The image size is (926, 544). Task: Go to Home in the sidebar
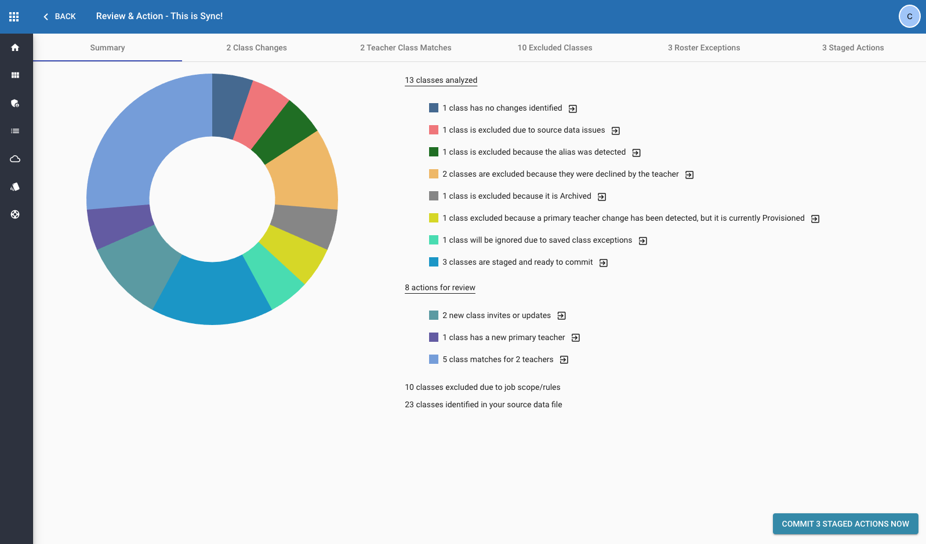pos(15,48)
